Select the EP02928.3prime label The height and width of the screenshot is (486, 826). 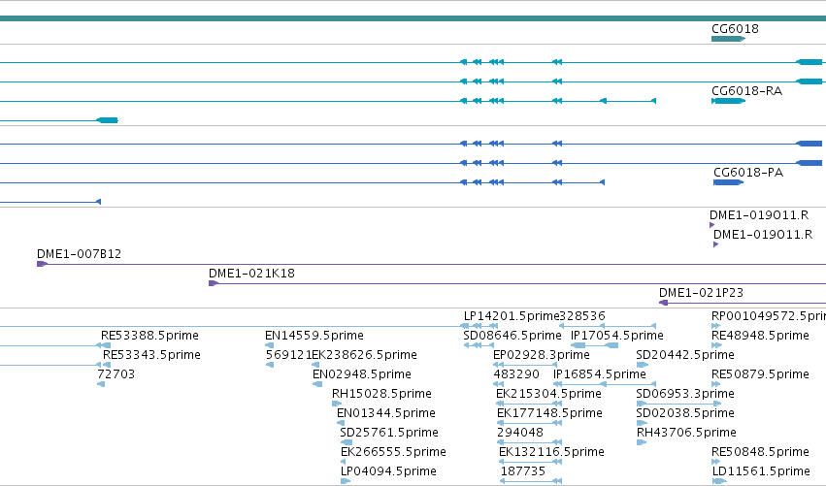click(x=541, y=355)
